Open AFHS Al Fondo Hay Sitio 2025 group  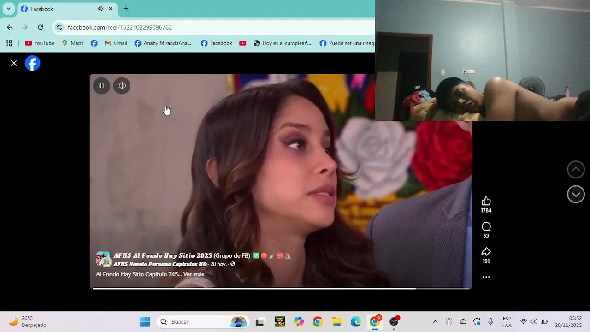coord(182,255)
